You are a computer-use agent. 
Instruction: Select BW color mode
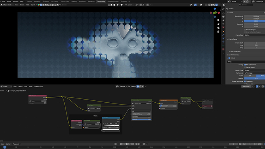click(x=250, y=76)
